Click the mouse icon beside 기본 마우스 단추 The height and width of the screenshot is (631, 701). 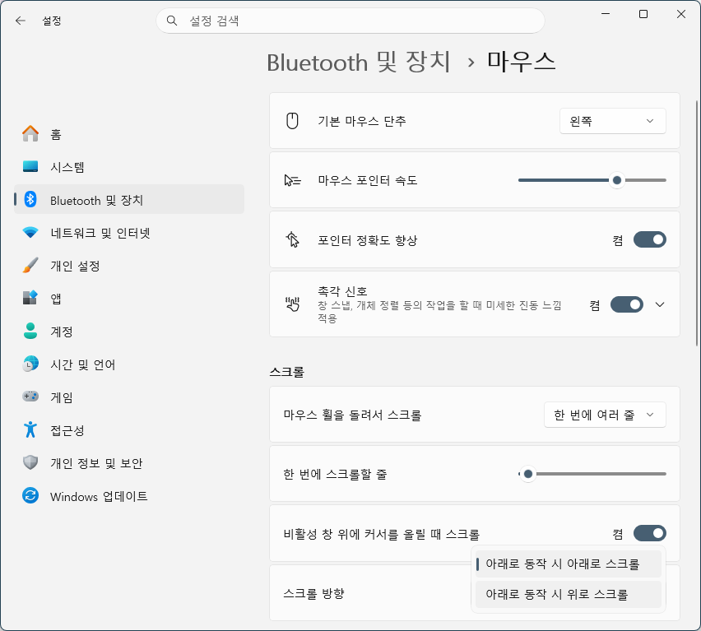[292, 121]
